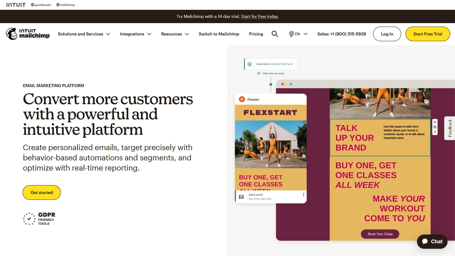
Task: Click the Get started button
Action: [42, 193]
